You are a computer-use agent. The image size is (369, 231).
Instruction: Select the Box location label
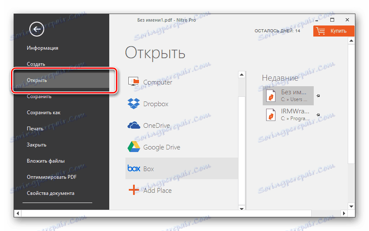pyautogui.click(x=148, y=169)
